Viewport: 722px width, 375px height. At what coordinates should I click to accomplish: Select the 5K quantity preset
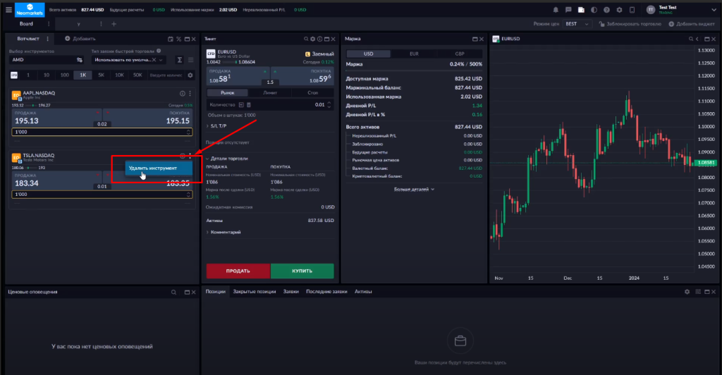tap(101, 75)
